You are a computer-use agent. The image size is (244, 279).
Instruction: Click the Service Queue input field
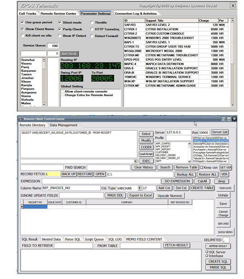(53, 46)
